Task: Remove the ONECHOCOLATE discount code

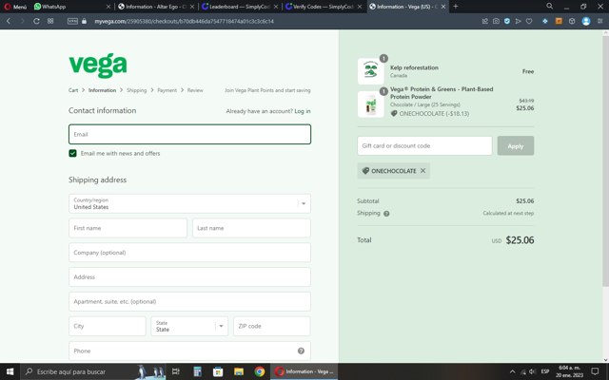Action: pyautogui.click(x=422, y=171)
